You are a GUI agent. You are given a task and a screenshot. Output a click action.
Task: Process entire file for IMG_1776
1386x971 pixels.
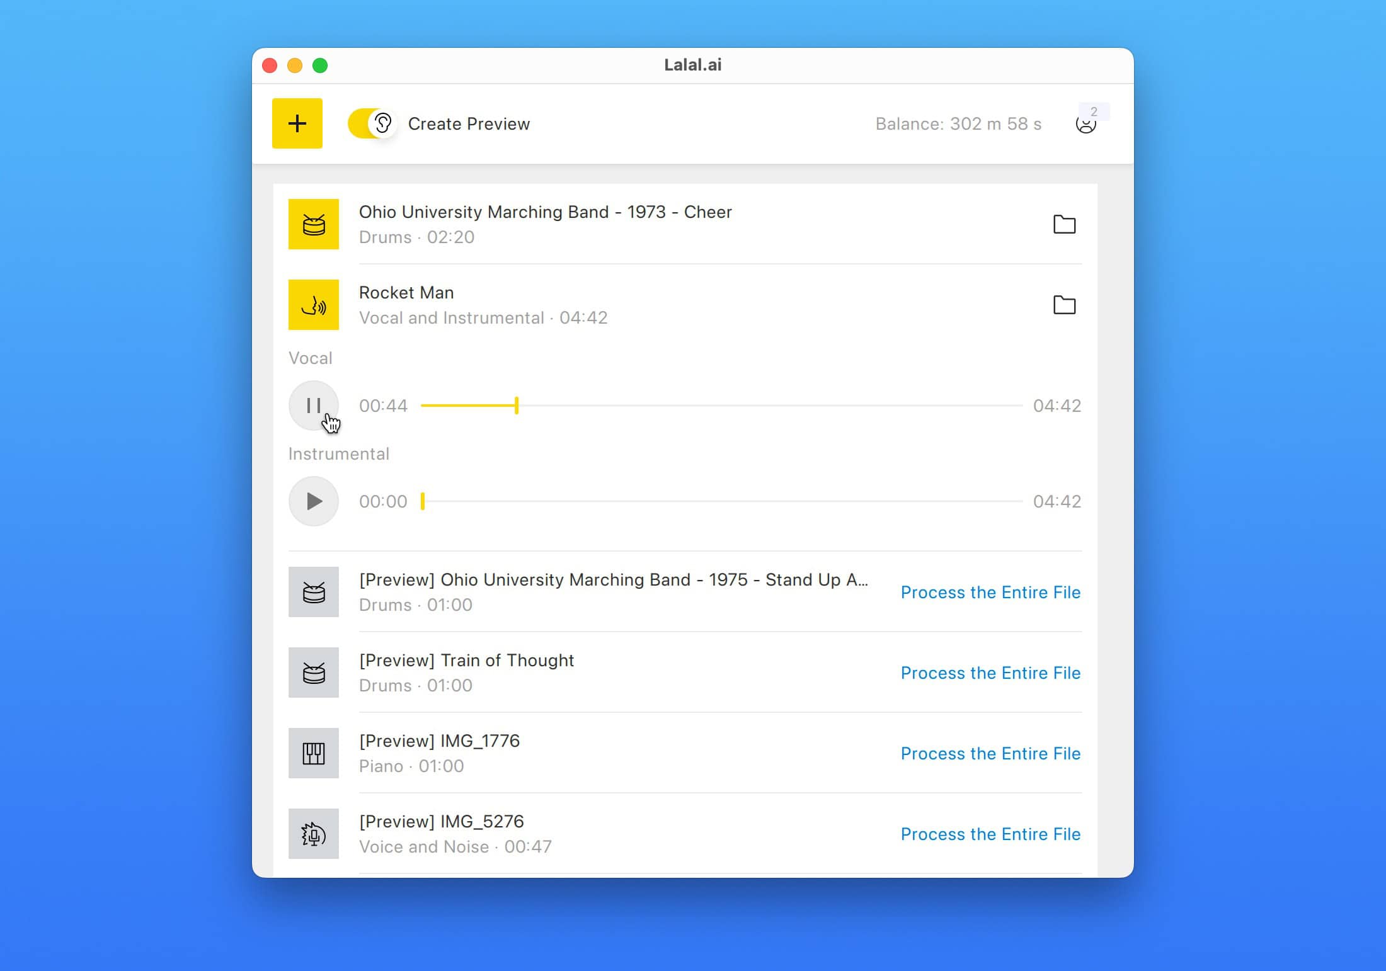click(x=990, y=753)
